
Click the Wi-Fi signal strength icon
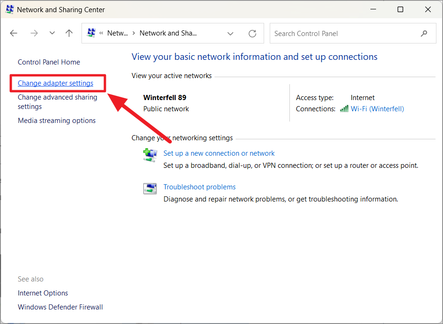(344, 108)
